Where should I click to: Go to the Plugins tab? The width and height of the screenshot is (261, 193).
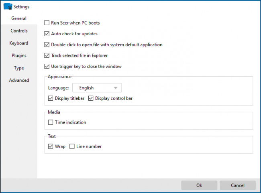pos(19,56)
